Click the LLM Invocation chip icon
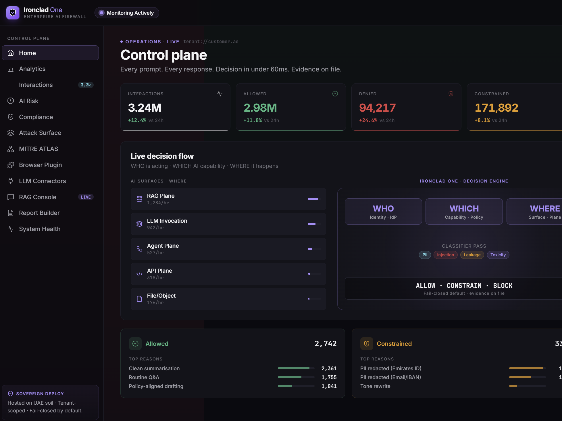The image size is (562, 421). 139,224
